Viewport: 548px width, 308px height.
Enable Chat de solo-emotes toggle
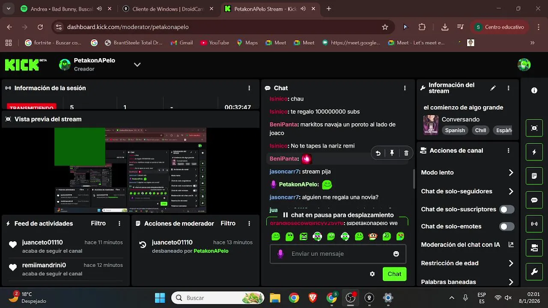[x=507, y=226]
